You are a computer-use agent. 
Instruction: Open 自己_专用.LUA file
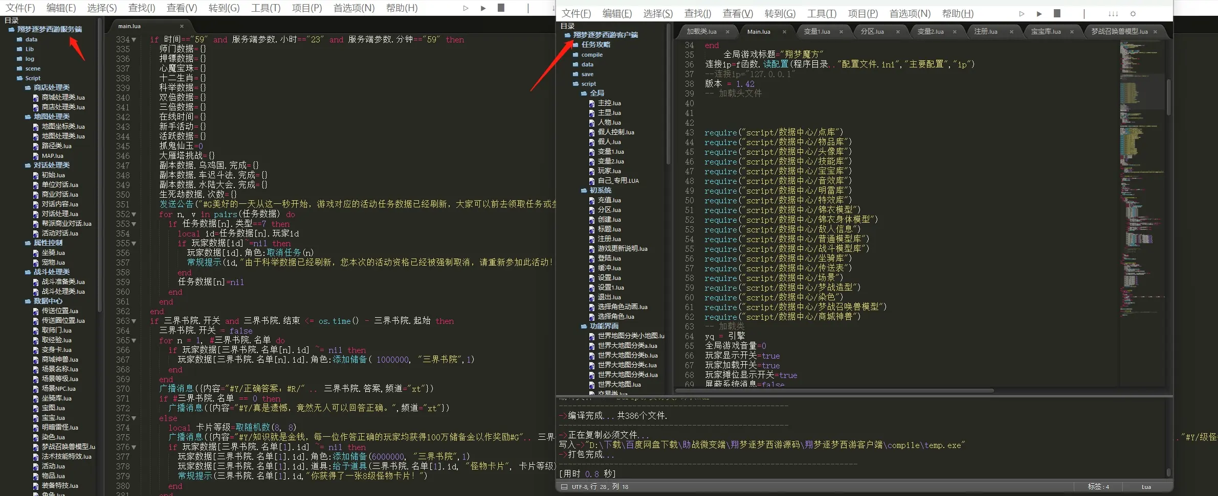point(618,181)
